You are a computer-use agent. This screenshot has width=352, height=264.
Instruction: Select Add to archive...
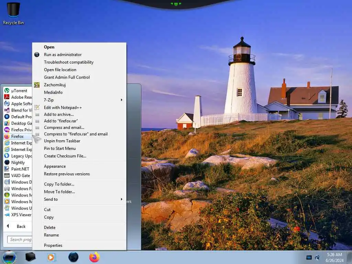point(59,114)
